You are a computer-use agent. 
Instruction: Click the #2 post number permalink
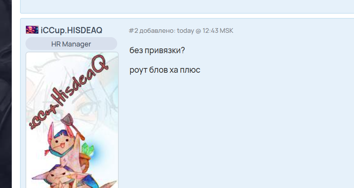[x=133, y=30]
